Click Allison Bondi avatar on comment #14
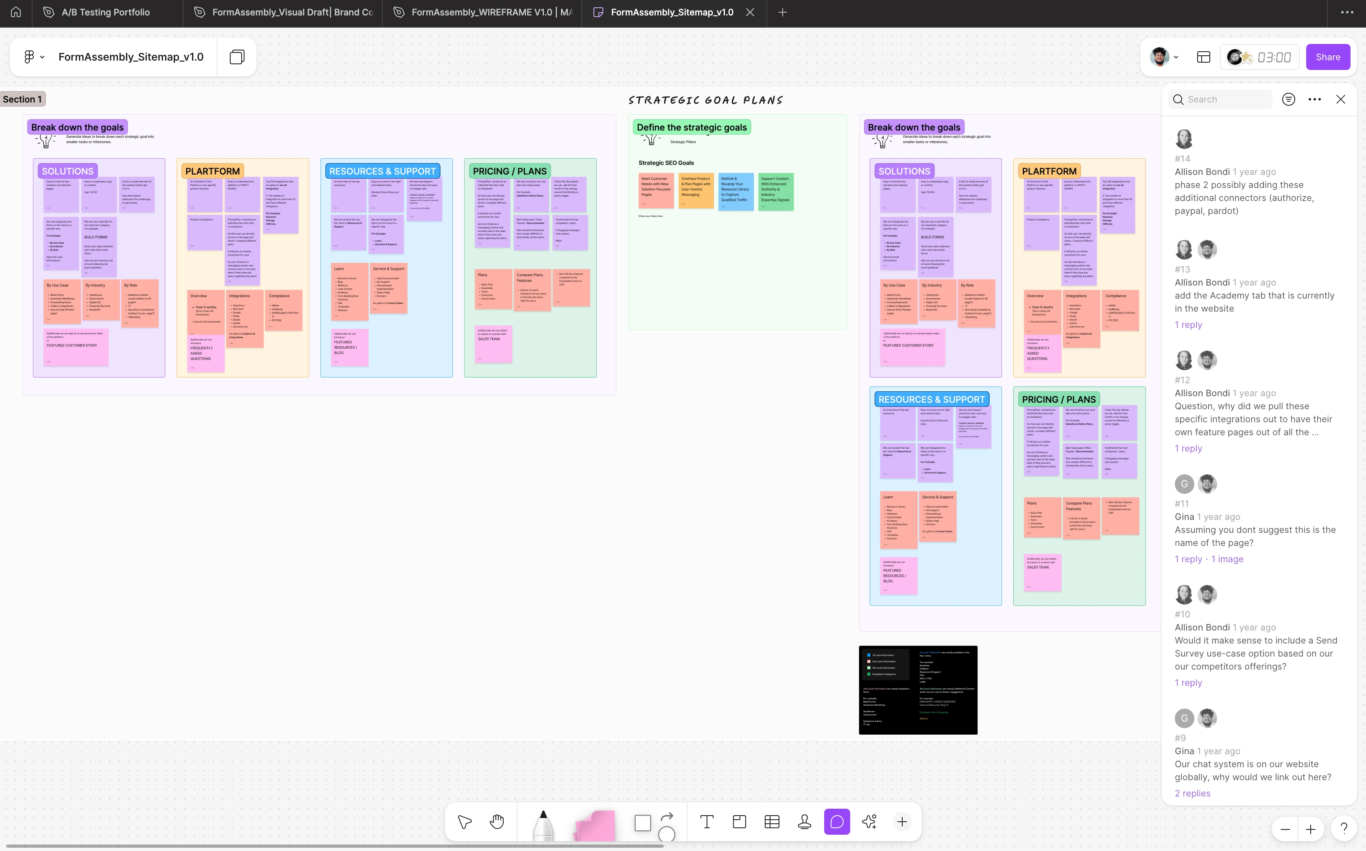The image size is (1366, 851). (1184, 138)
